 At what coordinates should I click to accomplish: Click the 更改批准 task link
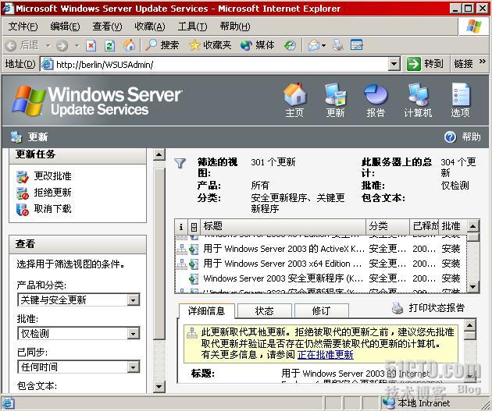pos(53,176)
